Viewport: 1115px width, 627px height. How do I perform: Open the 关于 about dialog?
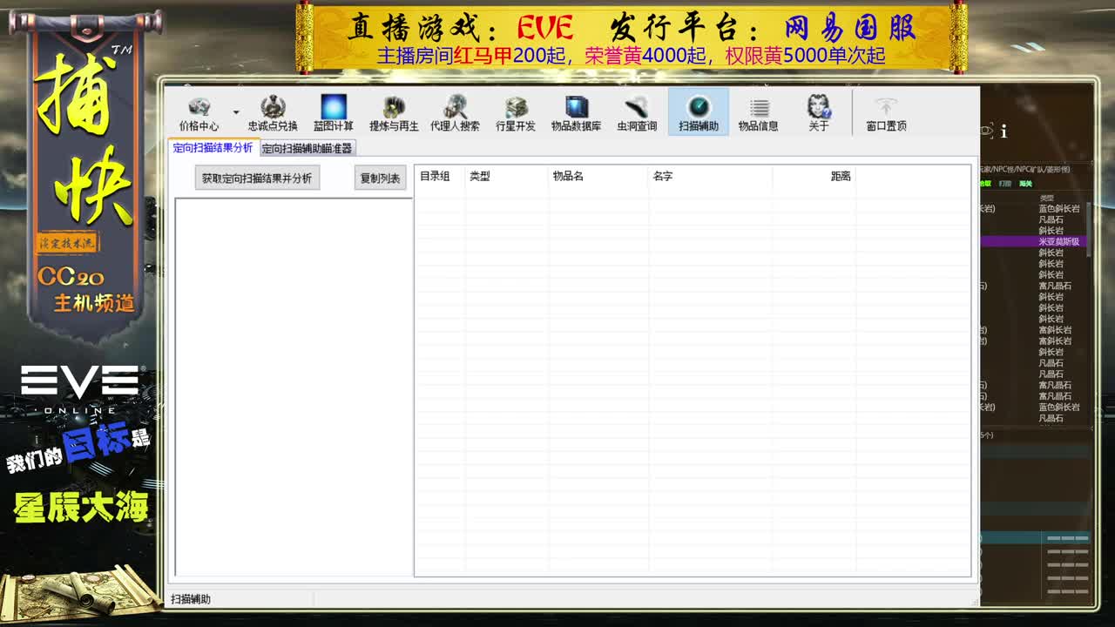pyautogui.click(x=819, y=113)
